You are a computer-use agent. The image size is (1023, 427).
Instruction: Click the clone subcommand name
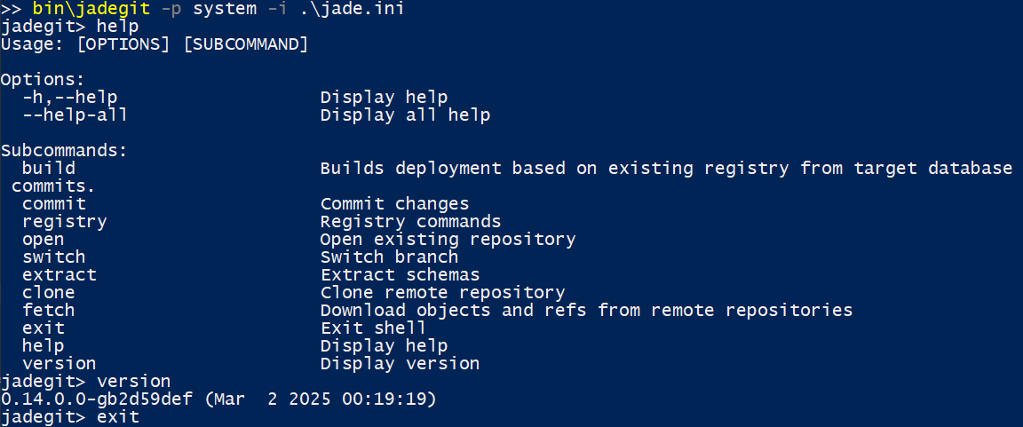coord(49,293)
